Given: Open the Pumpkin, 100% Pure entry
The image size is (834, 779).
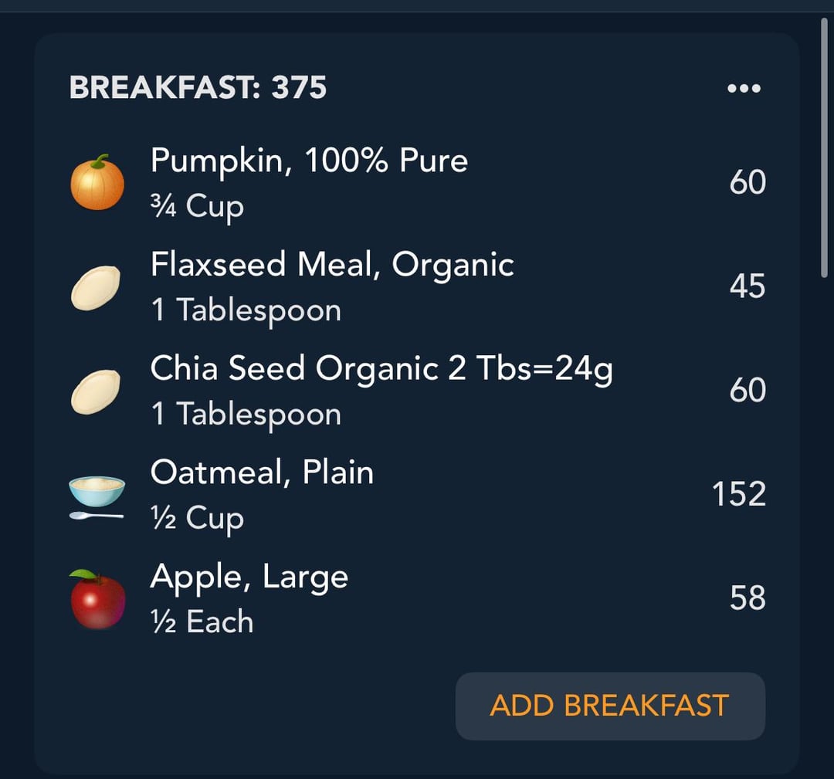Looking at the screenshot, I should click(309, 161).
